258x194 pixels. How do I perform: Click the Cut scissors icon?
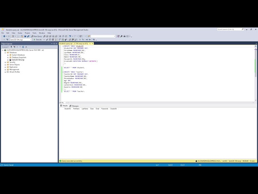(60, 36)
